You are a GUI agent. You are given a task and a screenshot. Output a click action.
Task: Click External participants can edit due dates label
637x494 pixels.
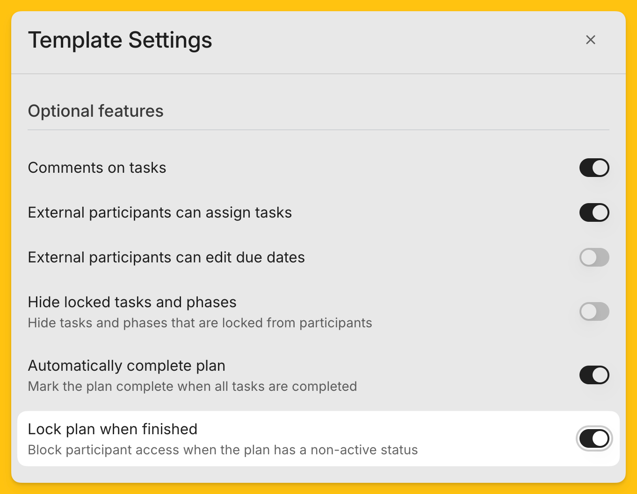[166, 257]
